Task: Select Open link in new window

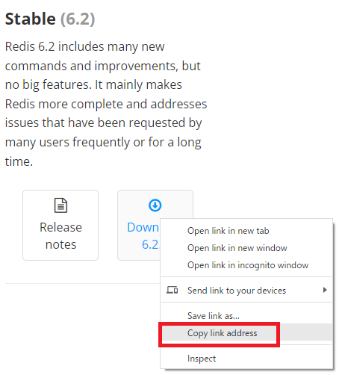Action: 237,248
